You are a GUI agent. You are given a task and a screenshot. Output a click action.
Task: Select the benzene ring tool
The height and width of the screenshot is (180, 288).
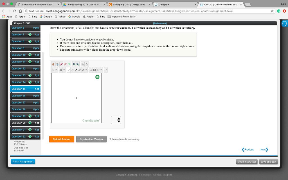point(94,70)
